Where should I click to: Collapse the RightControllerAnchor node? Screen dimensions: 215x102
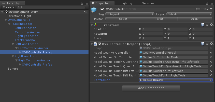click(16, 60)
